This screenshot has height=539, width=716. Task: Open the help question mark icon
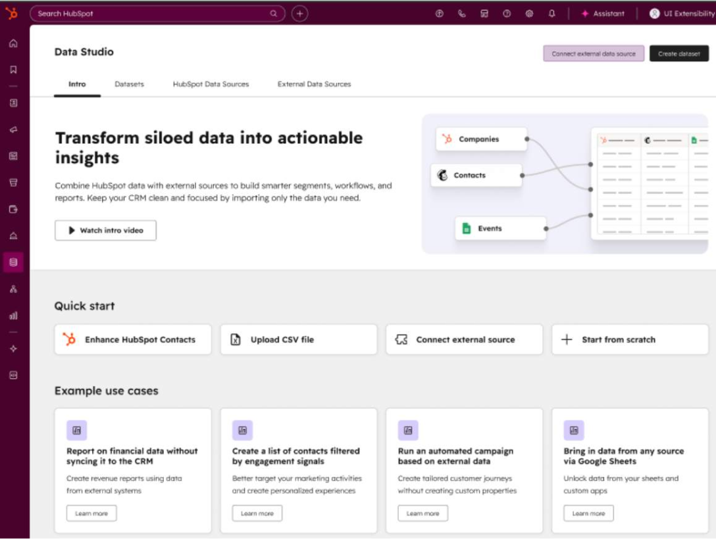pyautogui.click(x=507, y=13)
